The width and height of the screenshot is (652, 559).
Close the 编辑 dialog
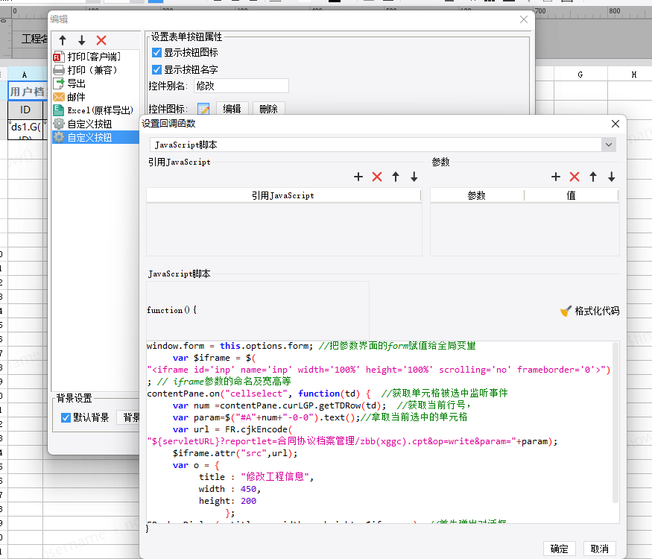click(x=524, y=19)
